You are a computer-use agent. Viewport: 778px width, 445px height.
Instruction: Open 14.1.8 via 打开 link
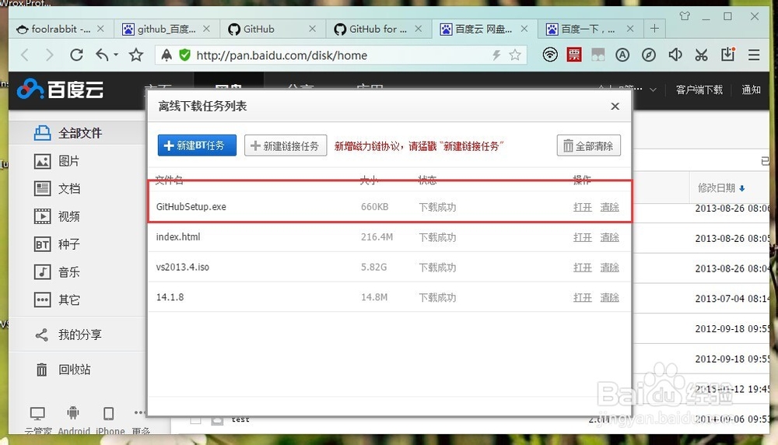pos(583,297)
